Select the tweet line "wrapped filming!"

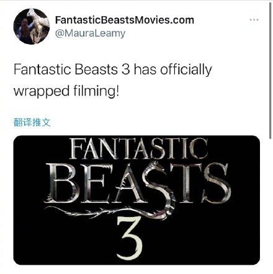(x=66, y=91)
